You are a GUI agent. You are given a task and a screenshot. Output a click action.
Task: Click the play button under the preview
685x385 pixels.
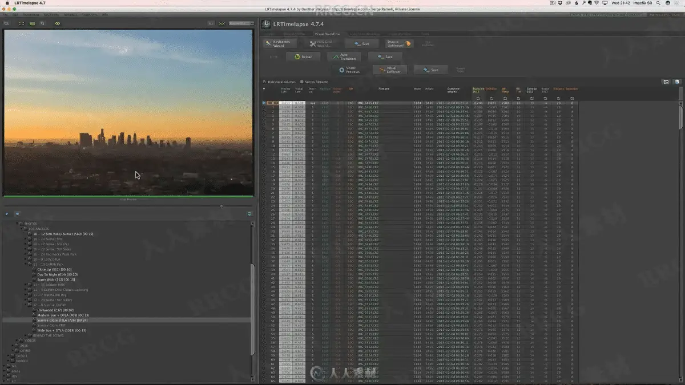pos(7,214)
